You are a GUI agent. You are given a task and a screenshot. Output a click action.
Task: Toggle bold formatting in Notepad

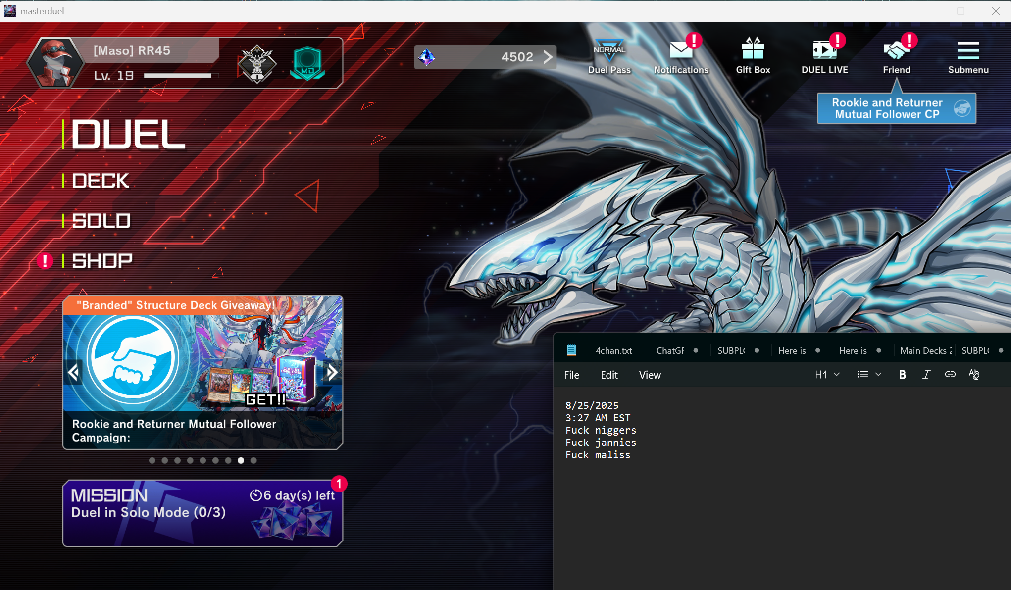click(902, 375)
